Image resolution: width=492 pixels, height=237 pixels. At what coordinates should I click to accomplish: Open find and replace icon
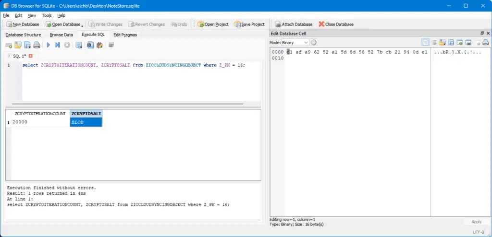pos(99,45)
